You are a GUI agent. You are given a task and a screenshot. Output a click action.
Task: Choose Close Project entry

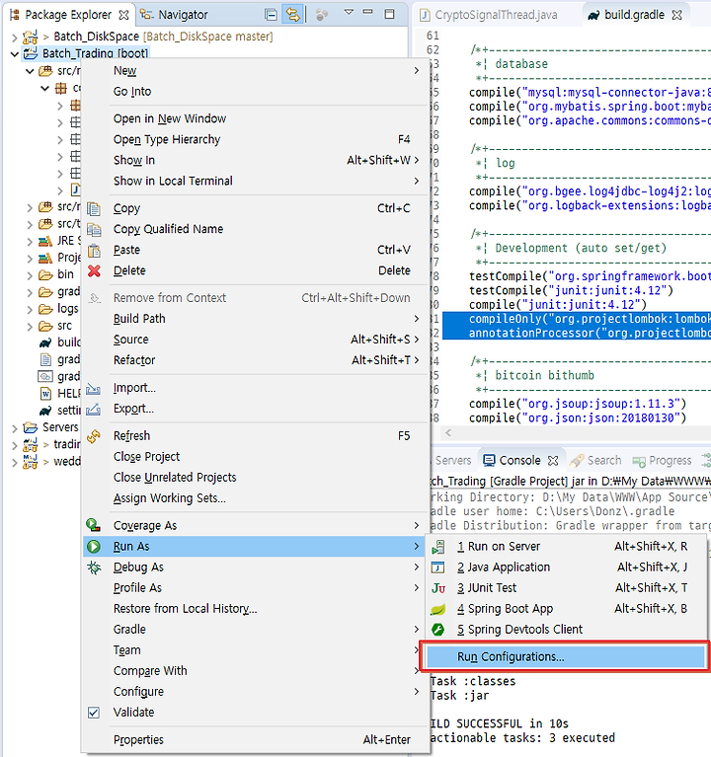pos(256,457)
